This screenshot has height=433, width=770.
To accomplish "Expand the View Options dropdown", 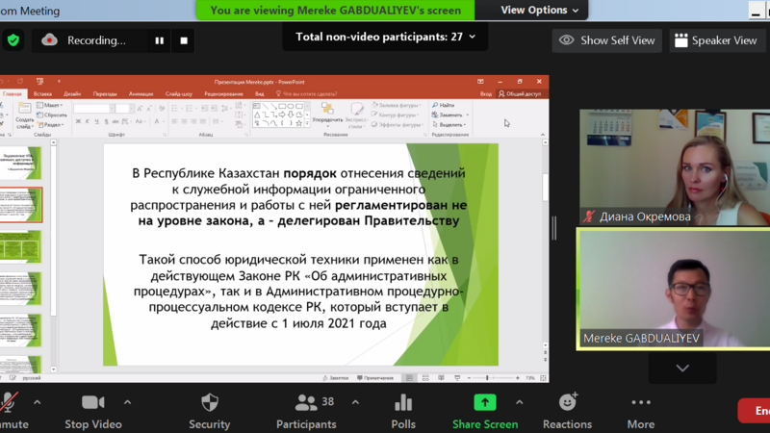I will coord(540,11).
